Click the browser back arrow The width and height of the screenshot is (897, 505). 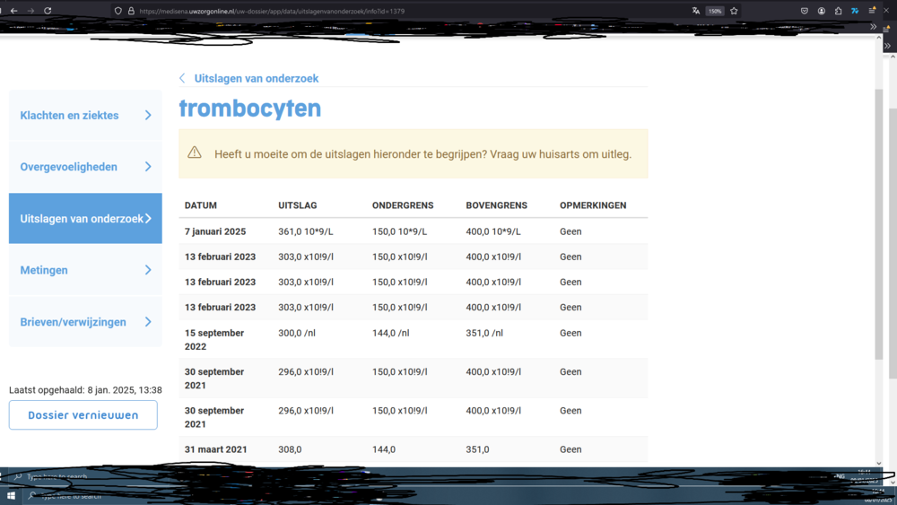click(13, 11)
